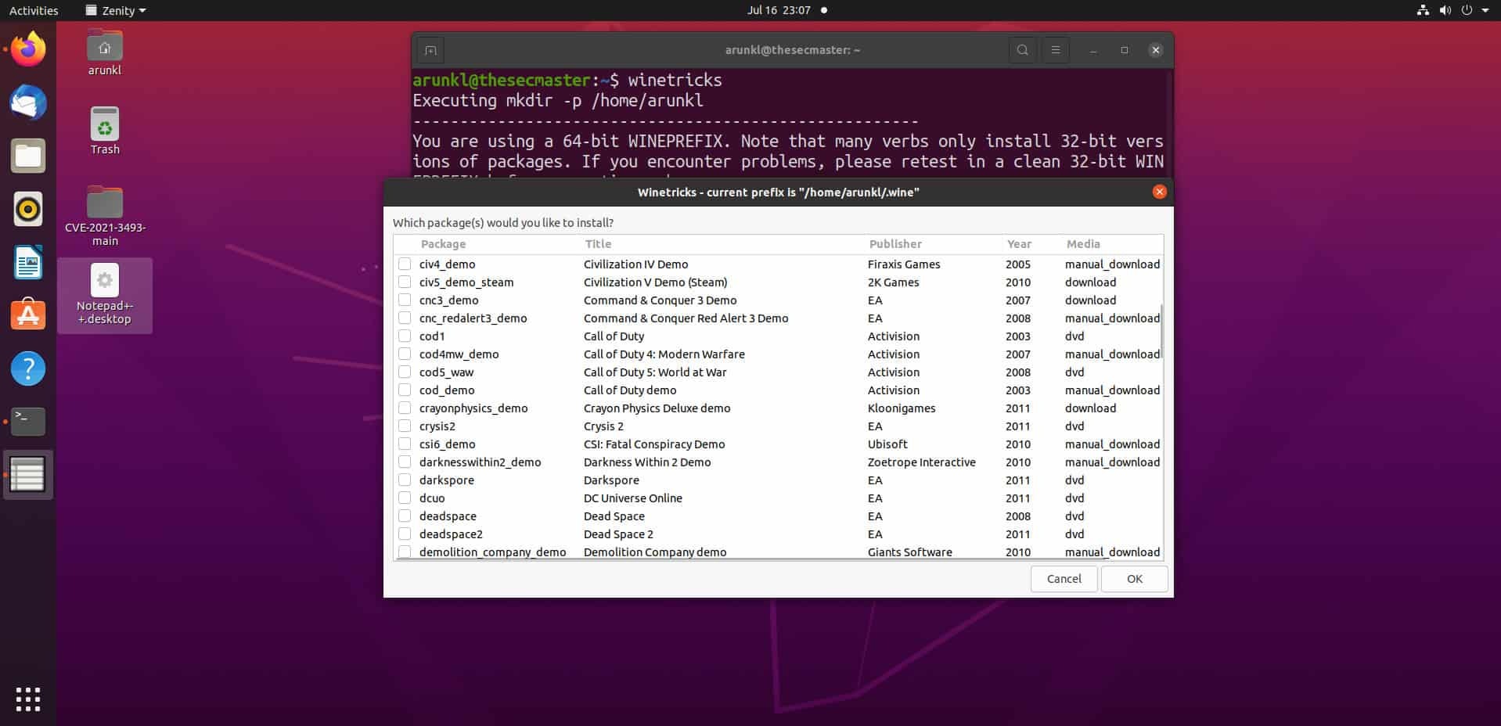This screenshot has width=1501, height=726.
Task: Click the Cancel button
Action: [x=1064, y=579]
